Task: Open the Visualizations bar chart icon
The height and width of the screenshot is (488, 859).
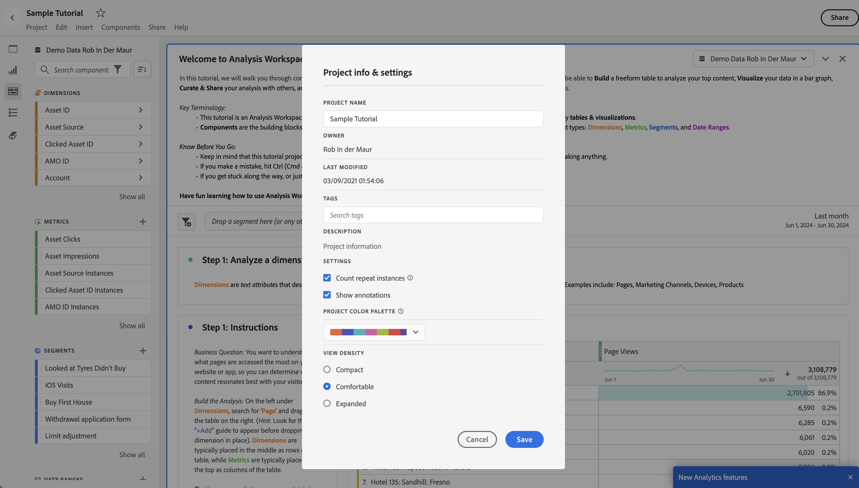Action: [x=13, y=70]
